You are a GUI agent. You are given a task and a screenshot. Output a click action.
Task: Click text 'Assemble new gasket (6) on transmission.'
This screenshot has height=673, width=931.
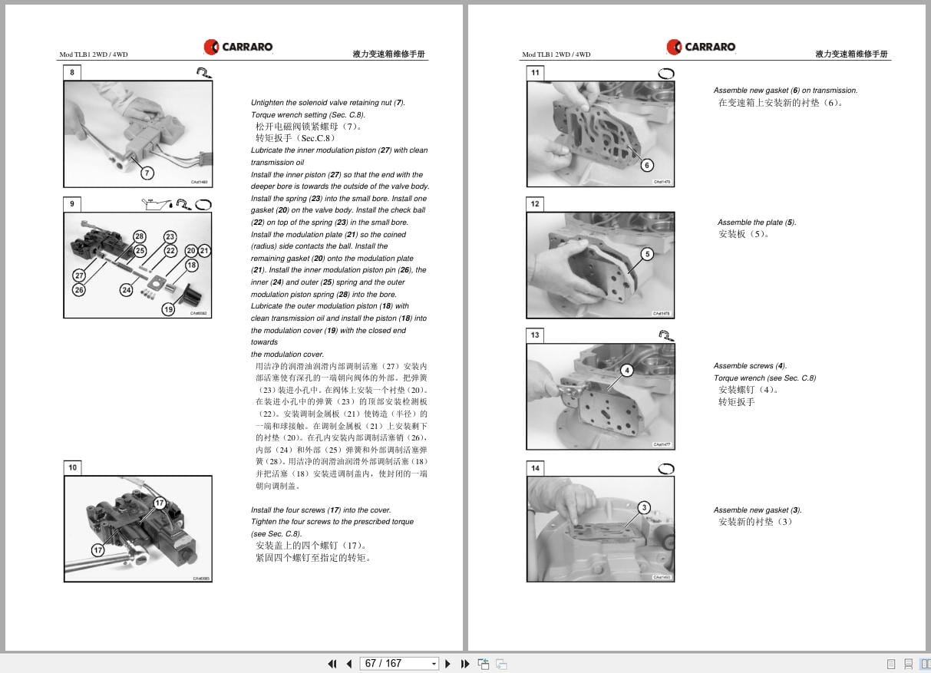pyautogui.click(x=785, y=91)
